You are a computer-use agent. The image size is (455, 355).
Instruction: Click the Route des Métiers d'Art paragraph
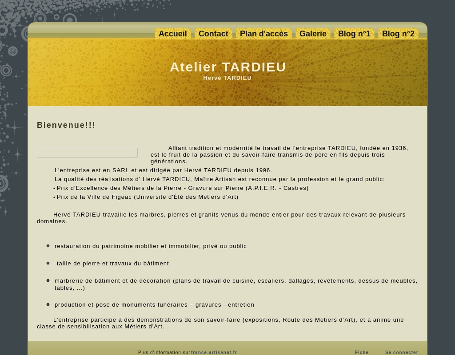pos(220,323)
